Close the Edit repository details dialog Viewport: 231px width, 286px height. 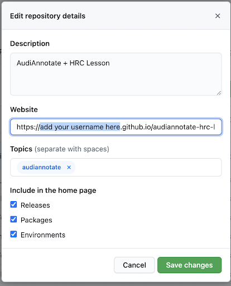(x=218, y=16)
